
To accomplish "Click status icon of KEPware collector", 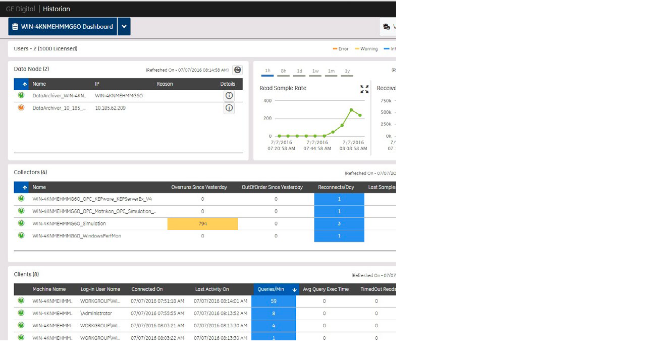I will [21, 199].
